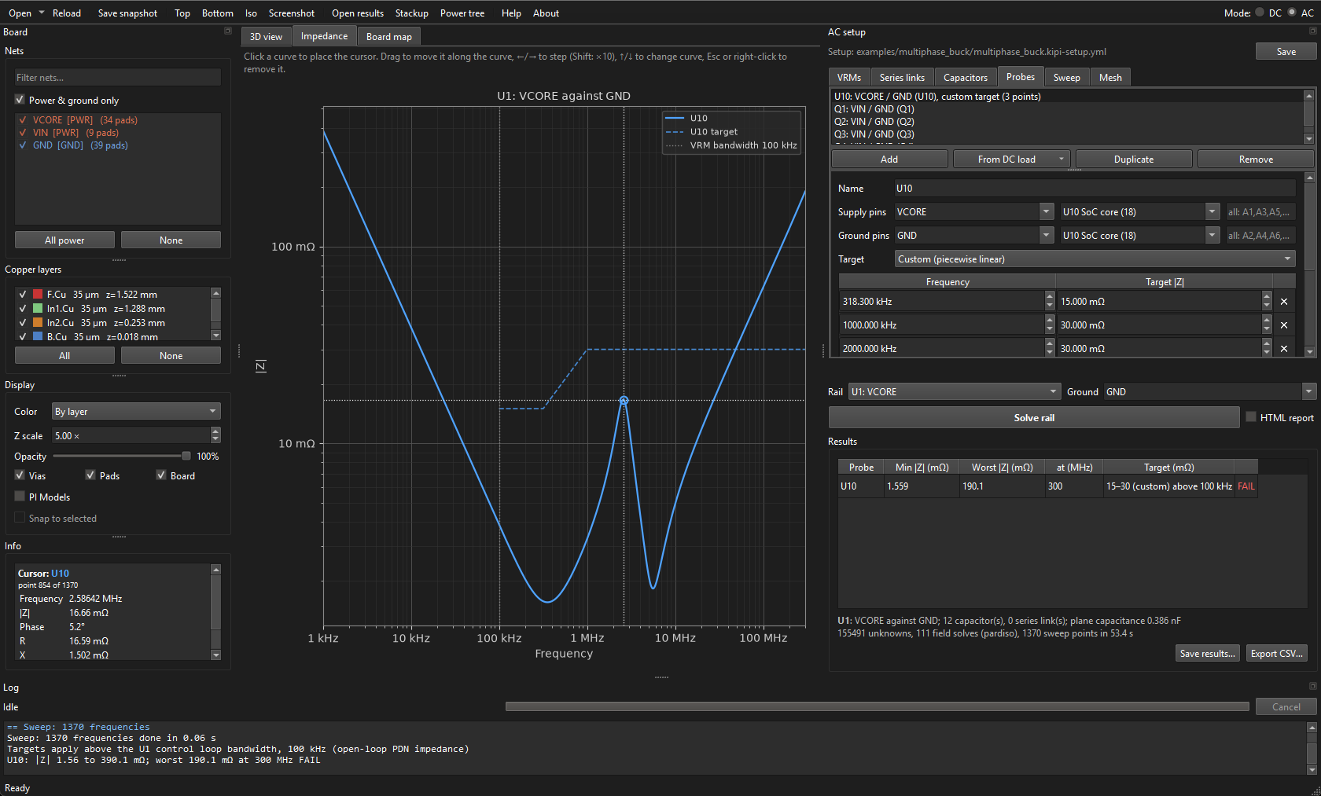Open the Sweep tab
This screenshot has height=796, width=1321.
(x=1066, y=77)
